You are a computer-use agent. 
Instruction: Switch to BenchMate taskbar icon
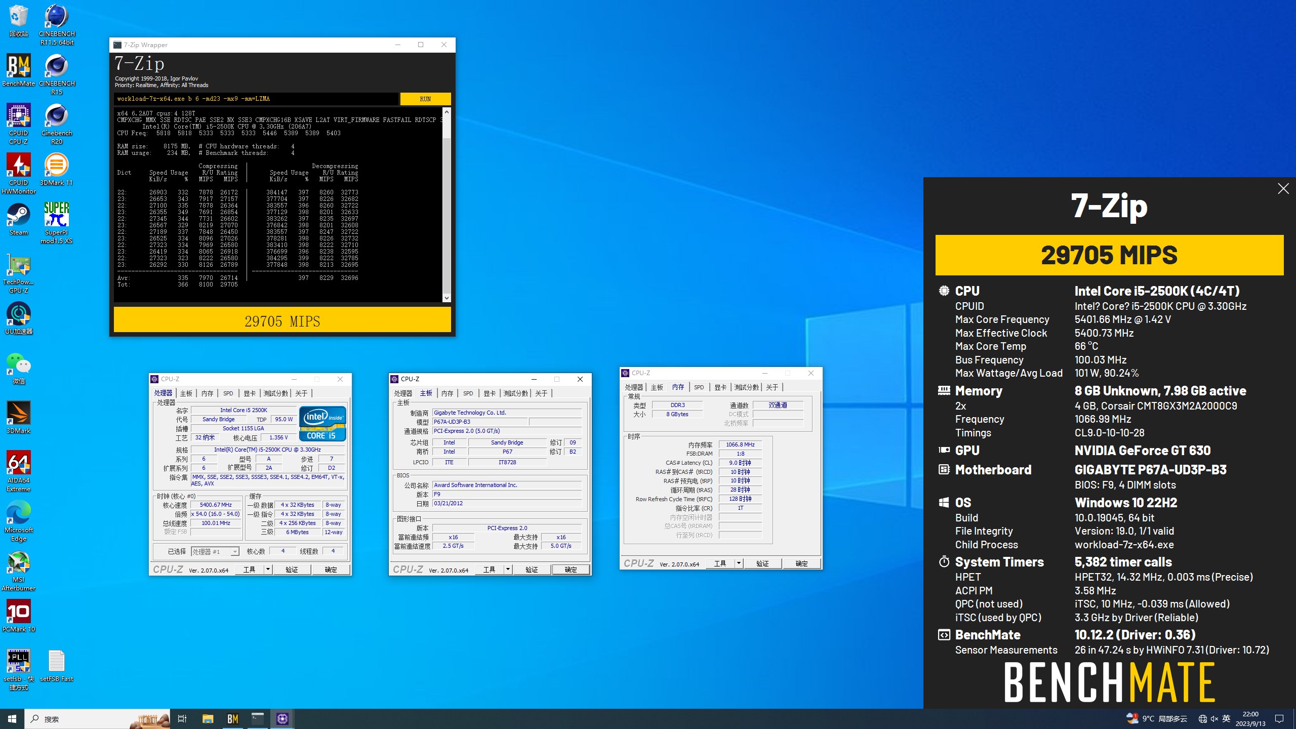click(233, 719)
